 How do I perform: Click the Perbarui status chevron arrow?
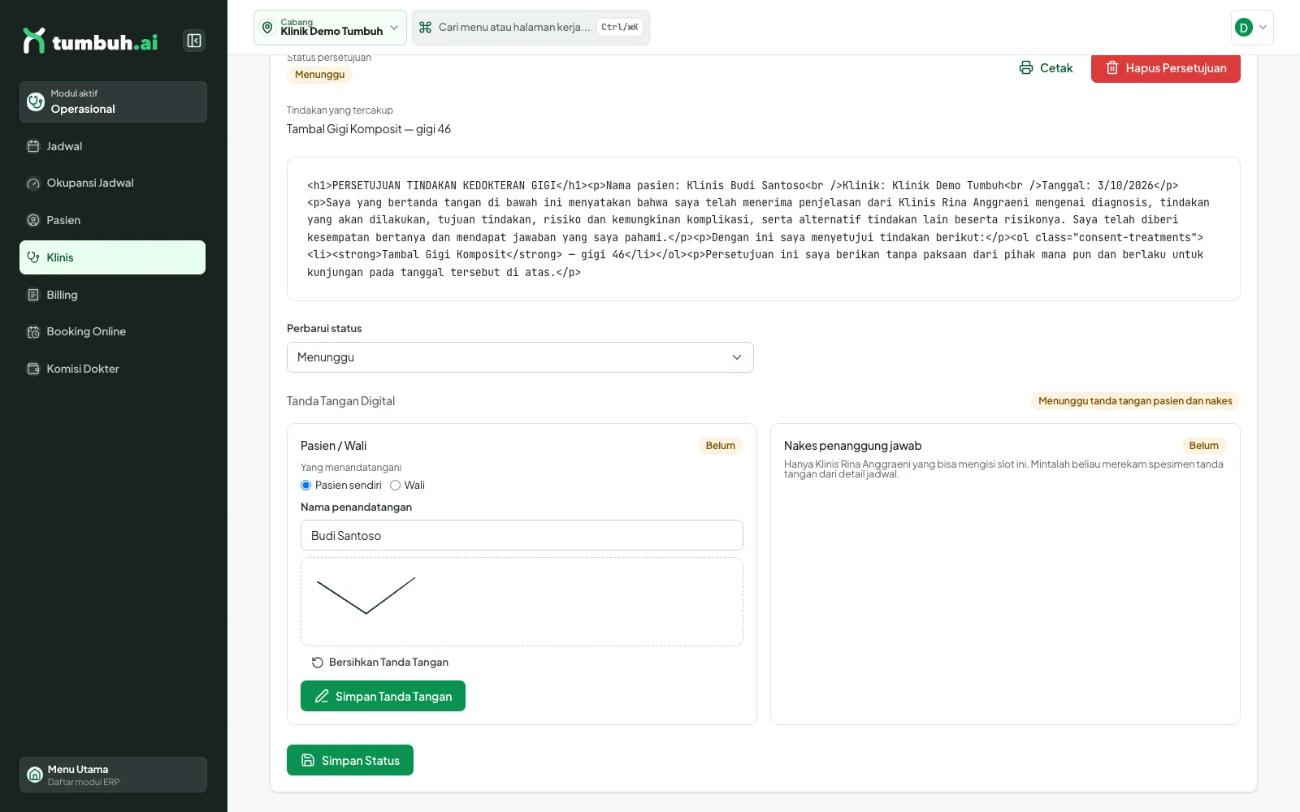737,357
